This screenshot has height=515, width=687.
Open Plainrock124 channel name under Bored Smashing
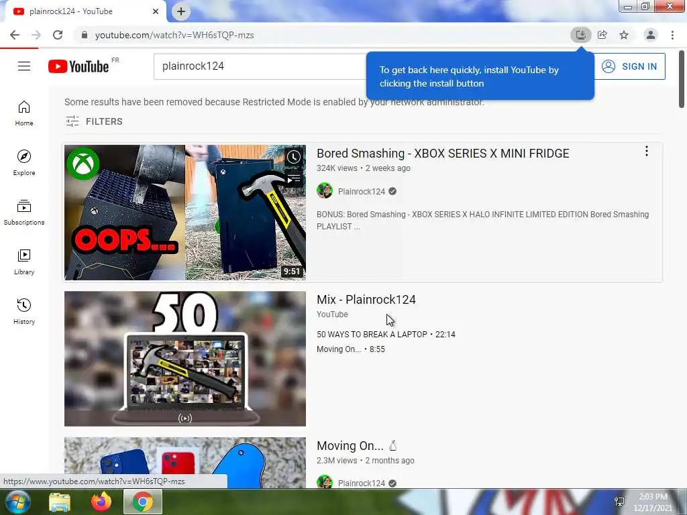362,191
